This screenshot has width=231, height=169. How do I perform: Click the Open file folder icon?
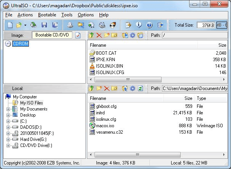19,25
